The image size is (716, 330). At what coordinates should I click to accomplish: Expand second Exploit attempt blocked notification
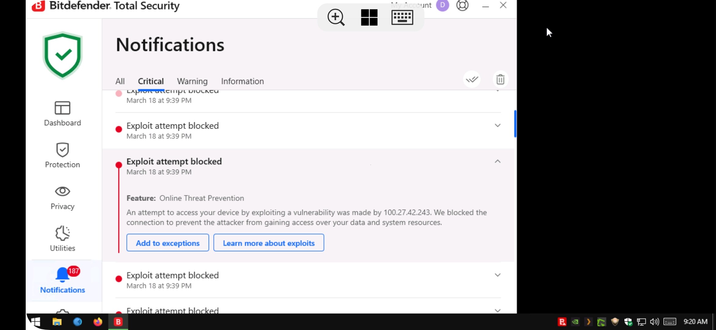click(x=498, y=126)
